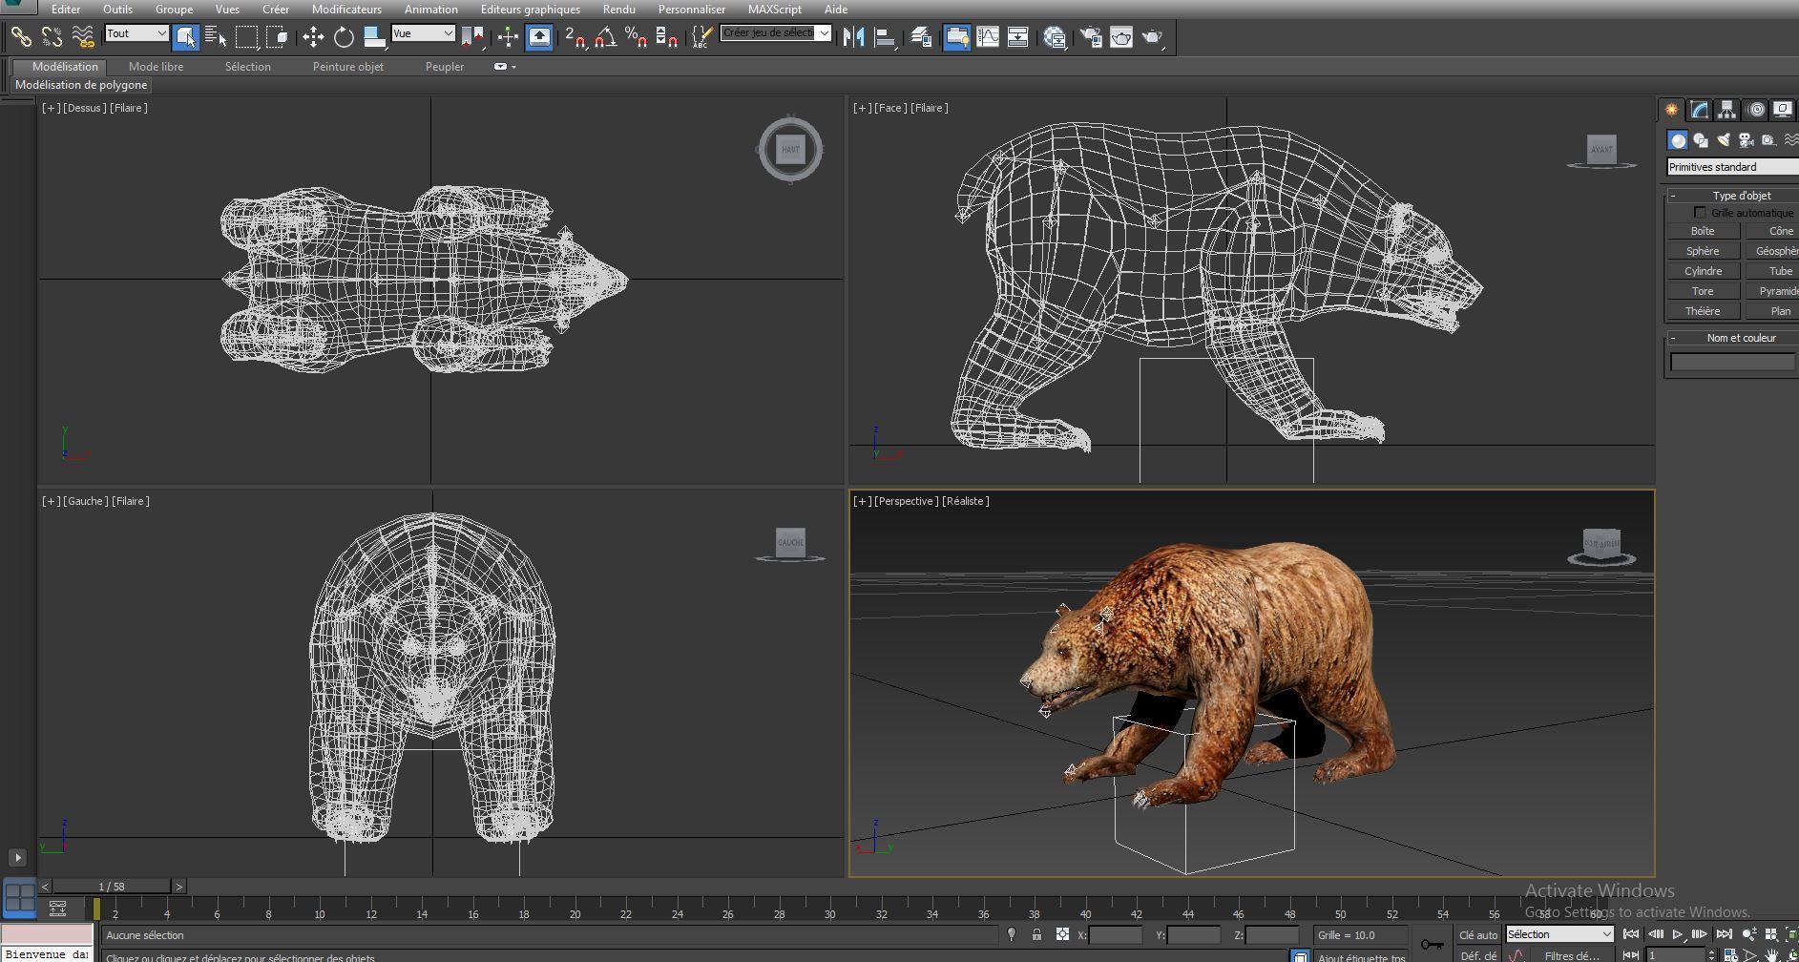The width and height of the screenshot is (1799, 962).
Task: Click the Cylindre primitive button
Action: click(1703, 271)
